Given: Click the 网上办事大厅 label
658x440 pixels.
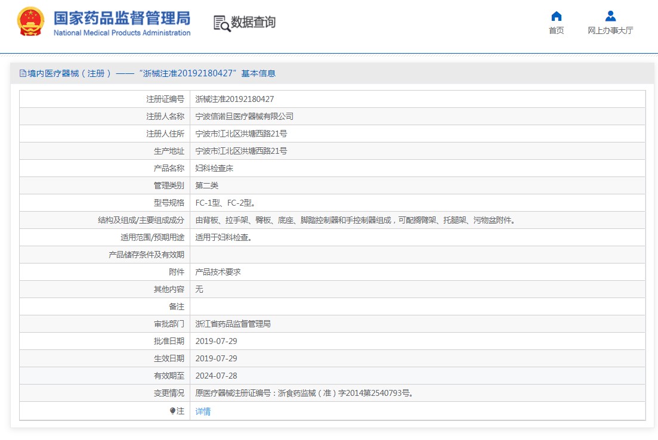Looking at the screenshot, I should [x=610, y=30].
